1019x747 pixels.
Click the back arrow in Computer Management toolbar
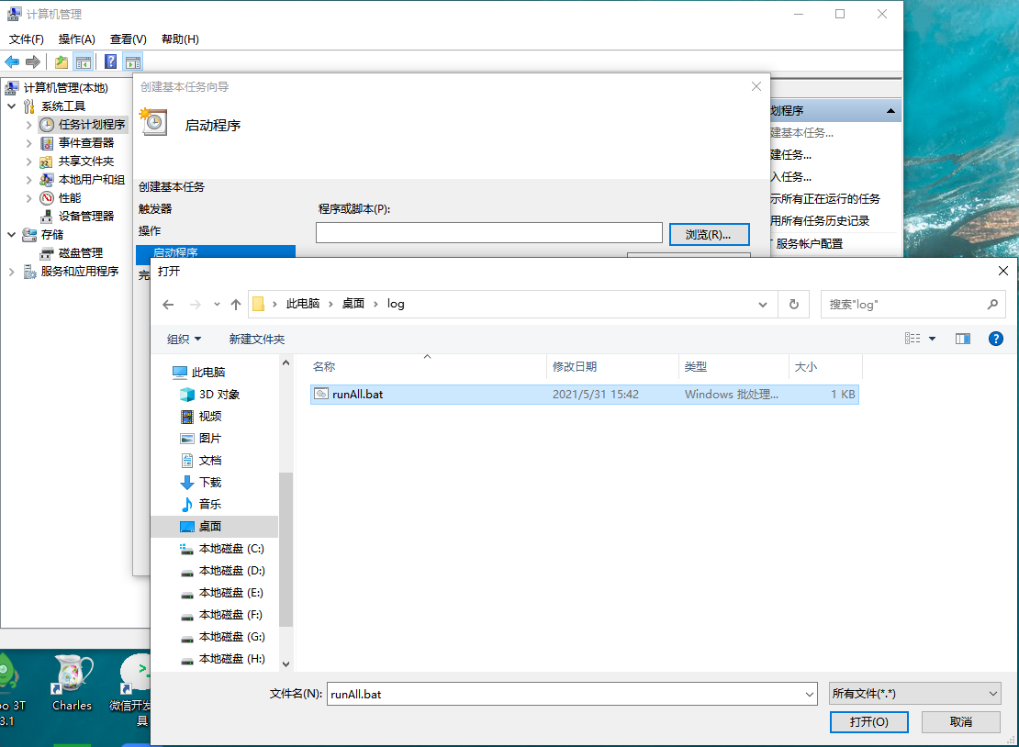12,62
